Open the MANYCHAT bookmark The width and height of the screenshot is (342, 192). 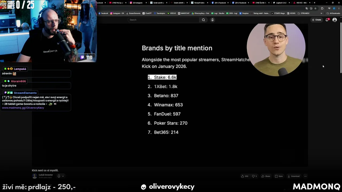[x=184, y=13]
